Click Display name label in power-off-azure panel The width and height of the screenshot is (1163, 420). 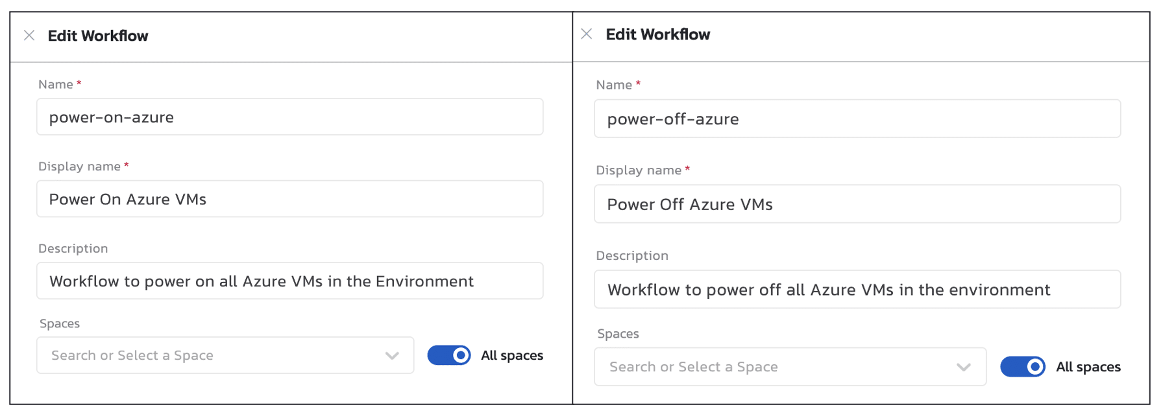[x=639, y=170]
